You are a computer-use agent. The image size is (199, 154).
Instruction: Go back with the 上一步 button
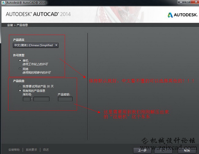142,151
